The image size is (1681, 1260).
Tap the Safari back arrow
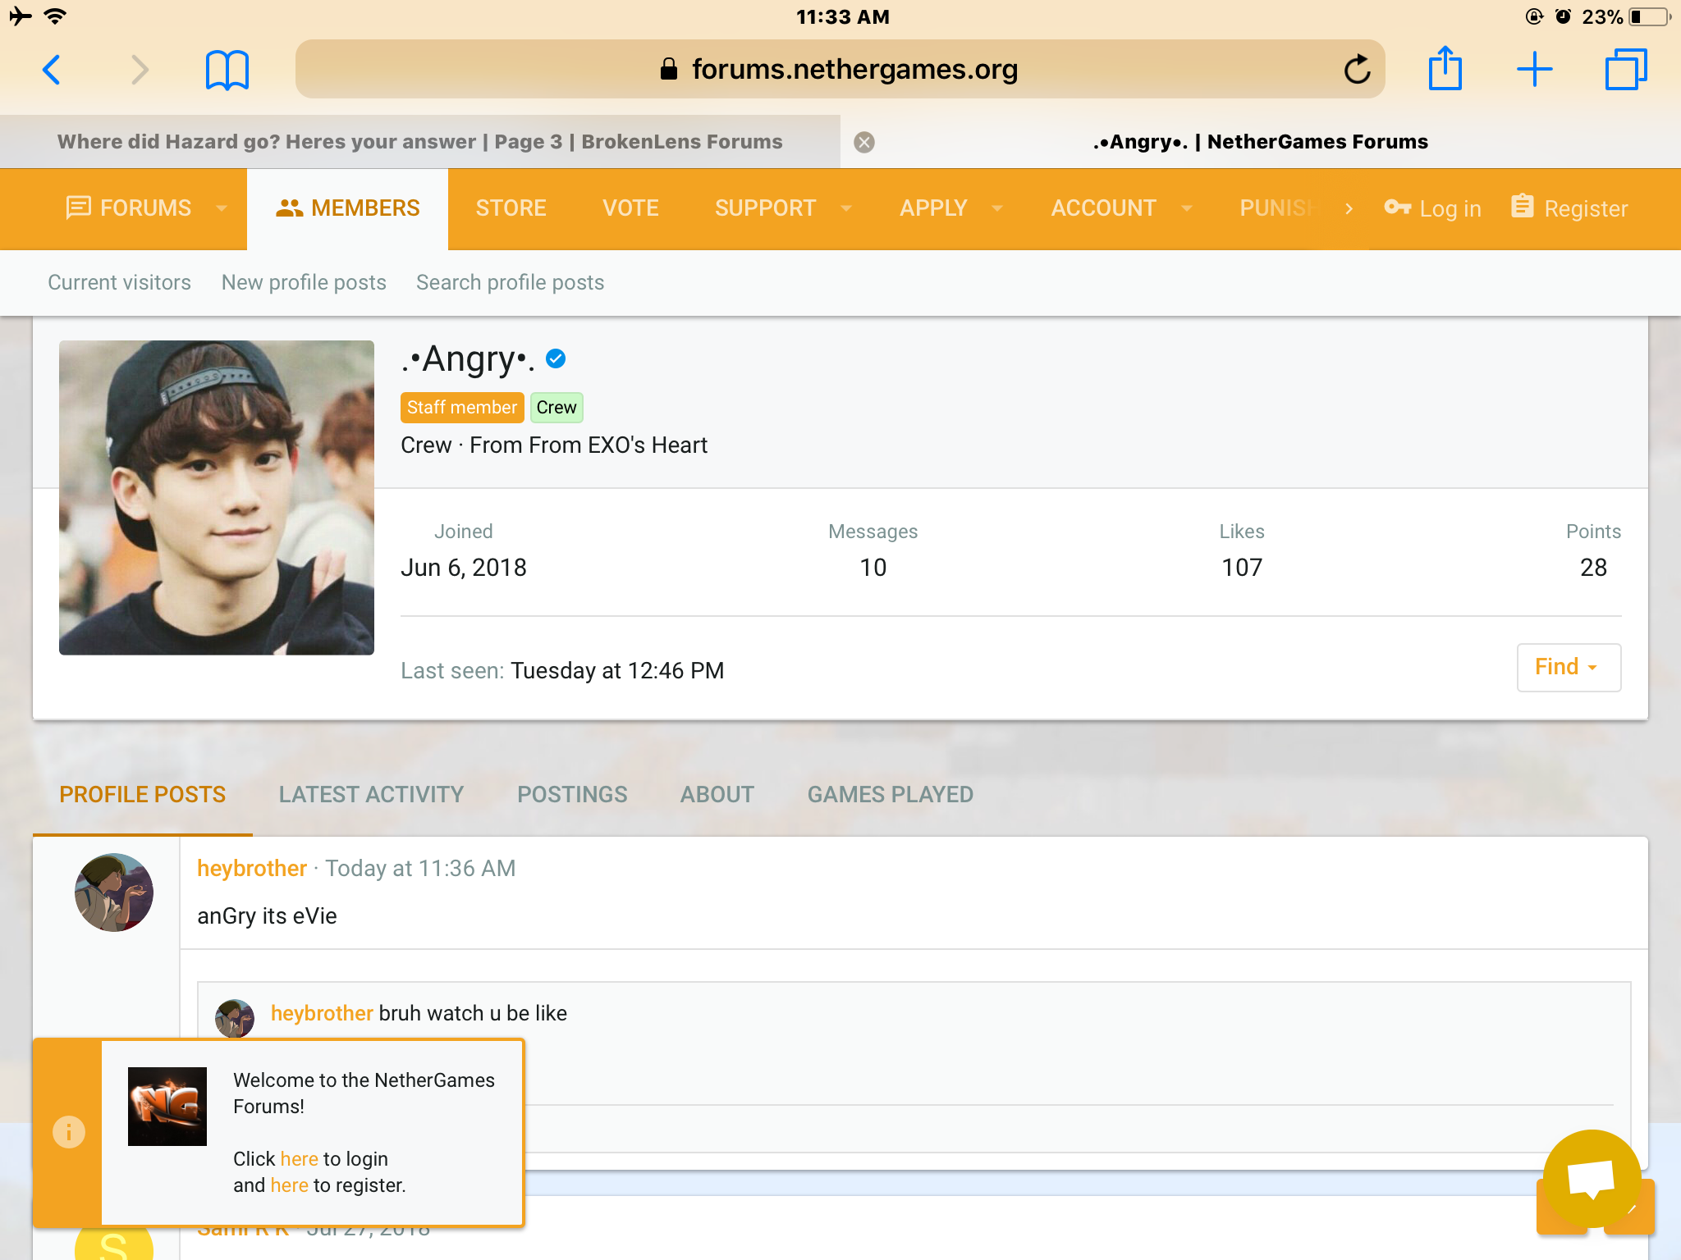click(x=52, y=70)
